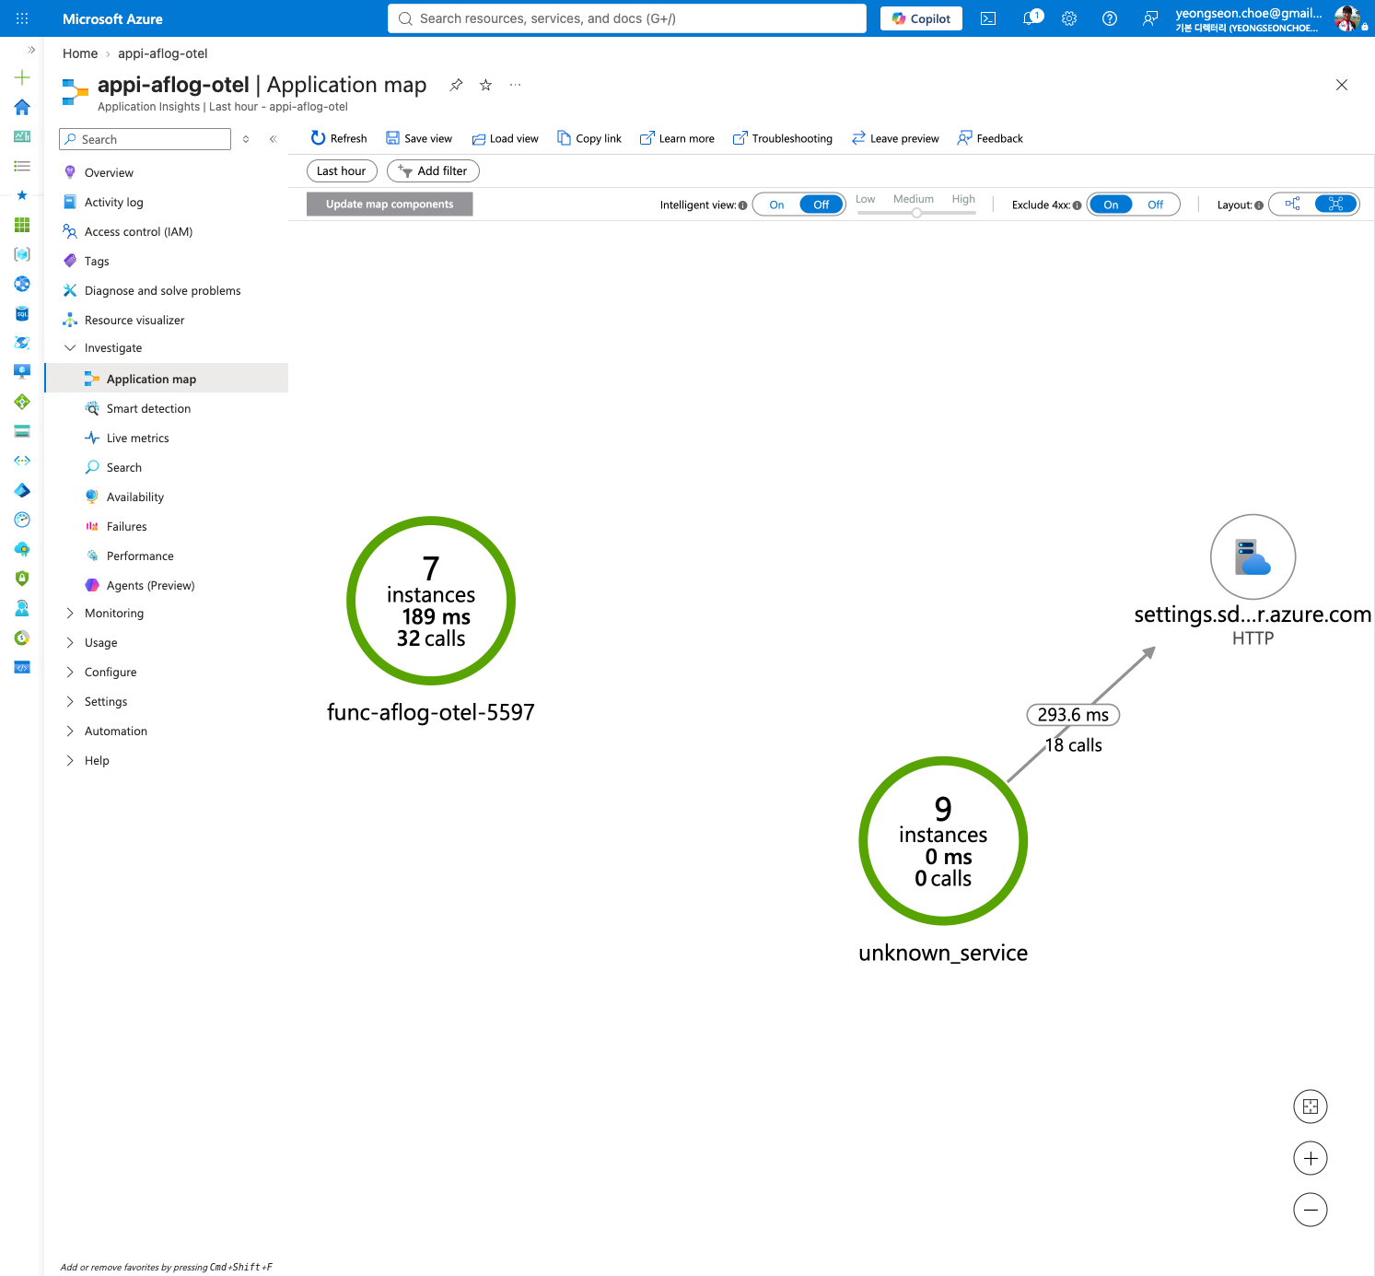Viewport: 1375px width, 1276px height.
Task: Select Low sensitivity label
Action: point(865,199)
